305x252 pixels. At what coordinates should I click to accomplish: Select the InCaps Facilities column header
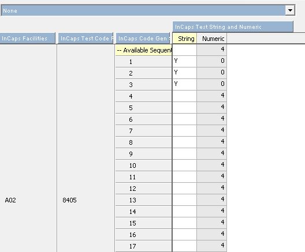(27, 38)
